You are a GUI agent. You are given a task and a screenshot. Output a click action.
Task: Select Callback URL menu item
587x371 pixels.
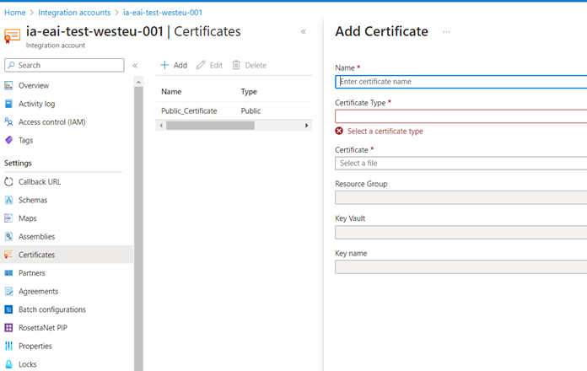tap(40, 181)
